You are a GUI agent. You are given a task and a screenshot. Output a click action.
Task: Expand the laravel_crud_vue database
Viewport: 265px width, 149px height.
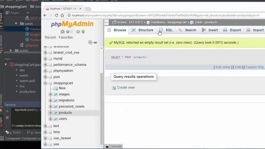pos(45,53)
